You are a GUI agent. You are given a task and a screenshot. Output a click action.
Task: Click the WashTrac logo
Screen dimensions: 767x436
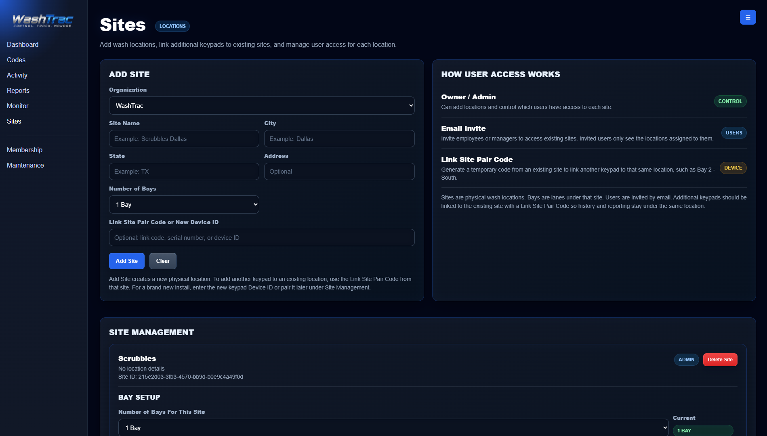43,21
